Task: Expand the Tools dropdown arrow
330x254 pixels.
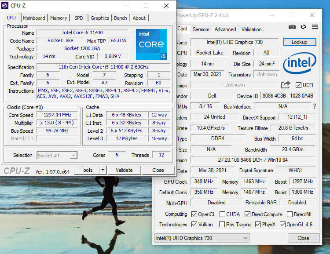Action: click(103, 170)
